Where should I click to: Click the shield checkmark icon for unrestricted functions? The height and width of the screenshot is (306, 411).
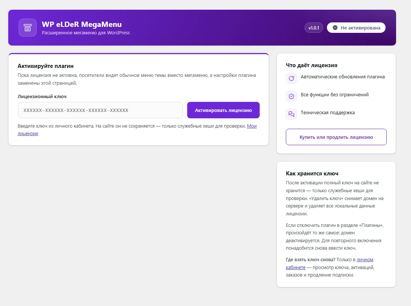(291, 96)
